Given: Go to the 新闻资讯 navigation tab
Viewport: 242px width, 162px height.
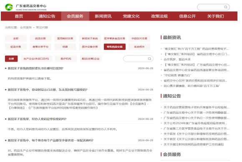Looking at the screenshot, I should [x=103, y=16].
